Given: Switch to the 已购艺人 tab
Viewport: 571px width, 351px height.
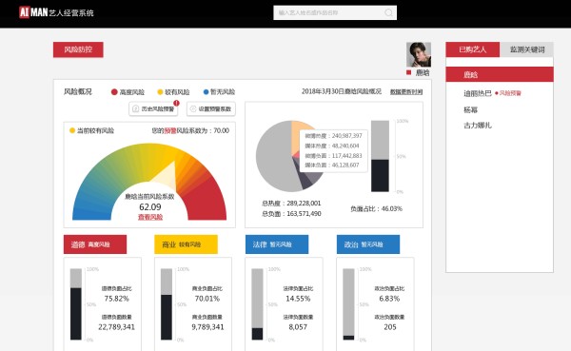Looking at the screenshot, I should 473,49.
